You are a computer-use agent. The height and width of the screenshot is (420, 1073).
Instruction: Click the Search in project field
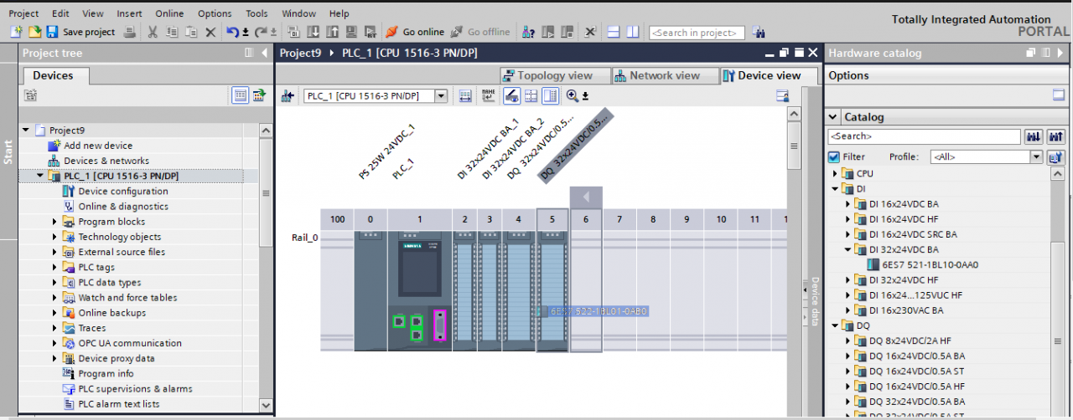coord(697,33)
